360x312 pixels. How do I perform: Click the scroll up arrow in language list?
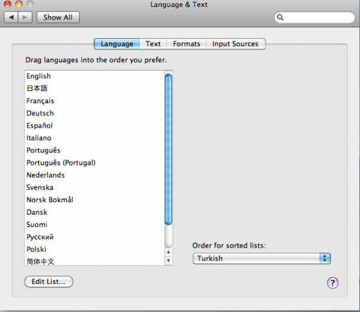click(x=168, y=252)
